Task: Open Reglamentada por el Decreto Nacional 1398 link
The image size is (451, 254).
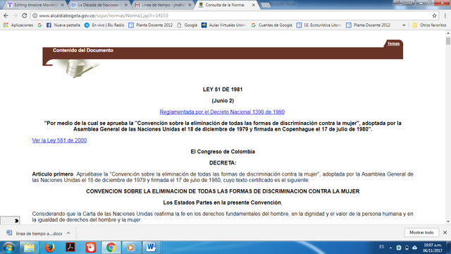Action: pyautogui.click(x=222, y=111)
